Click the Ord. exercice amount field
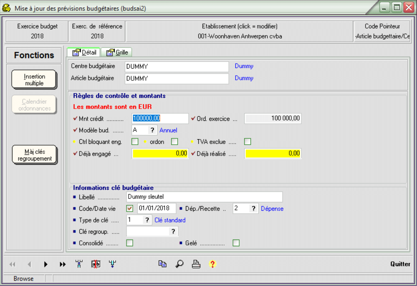This screenshot has height=286, width=417. 273,118
